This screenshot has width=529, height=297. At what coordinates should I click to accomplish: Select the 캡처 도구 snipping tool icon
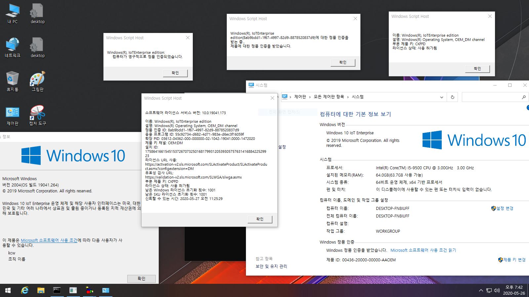coord(37,115)
